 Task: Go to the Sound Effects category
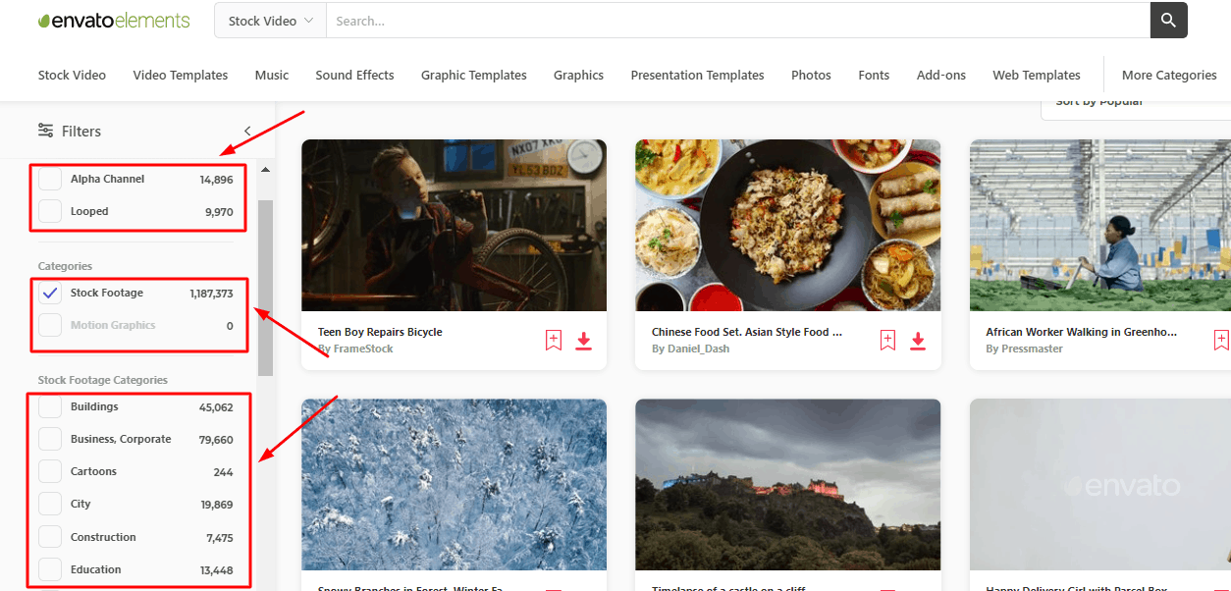354,76
